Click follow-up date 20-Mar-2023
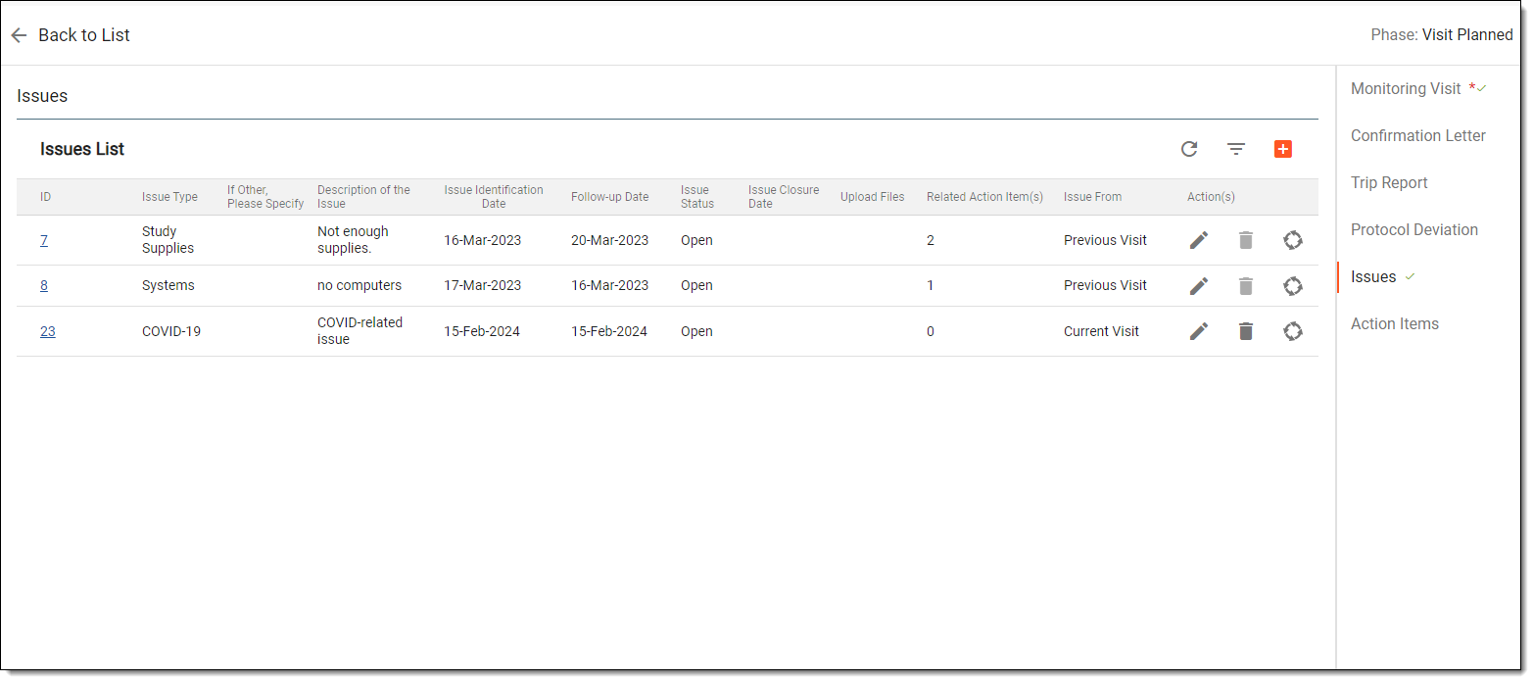Viewport: 1533px width, 682px height. coord(609,240)
